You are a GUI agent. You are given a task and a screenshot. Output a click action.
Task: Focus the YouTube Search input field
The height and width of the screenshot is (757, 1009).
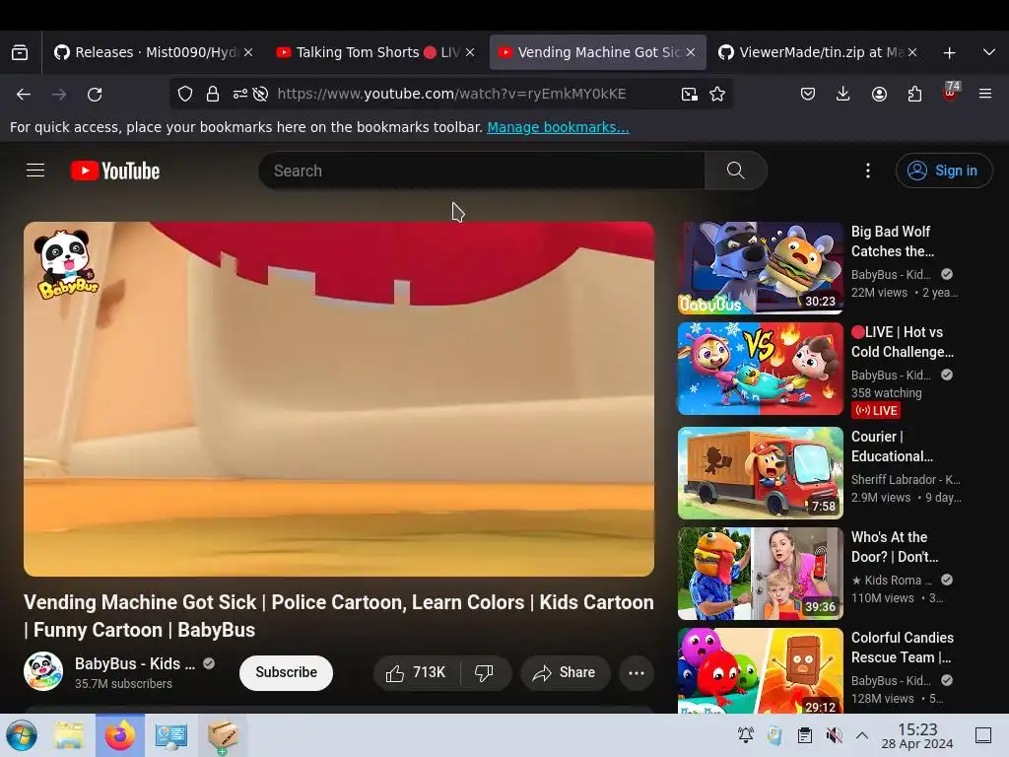(x=481, y=171)
